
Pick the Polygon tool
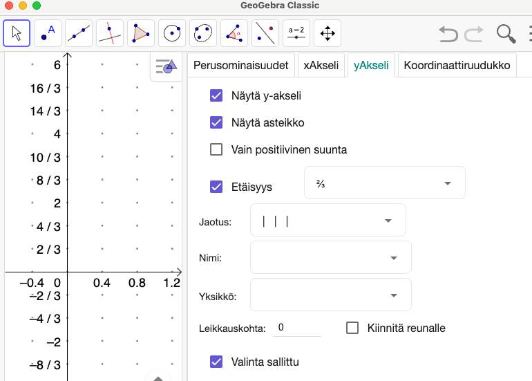141,32
